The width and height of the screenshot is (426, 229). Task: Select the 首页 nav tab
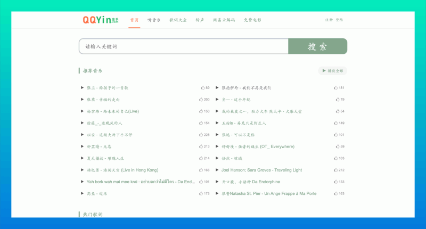click(134, 20)
